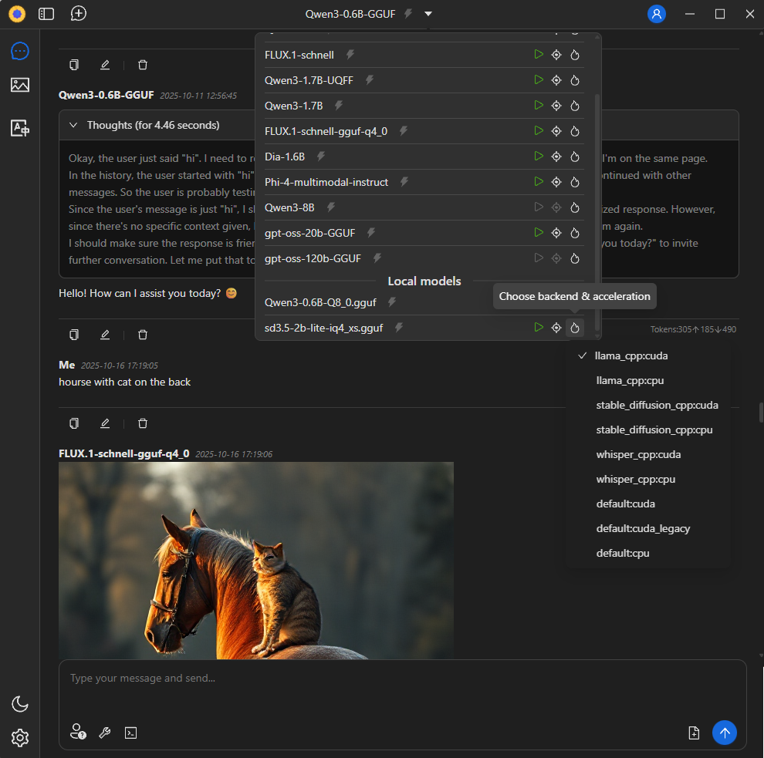Select llama_cpp:cpu backend option

[x=630, y=380]
